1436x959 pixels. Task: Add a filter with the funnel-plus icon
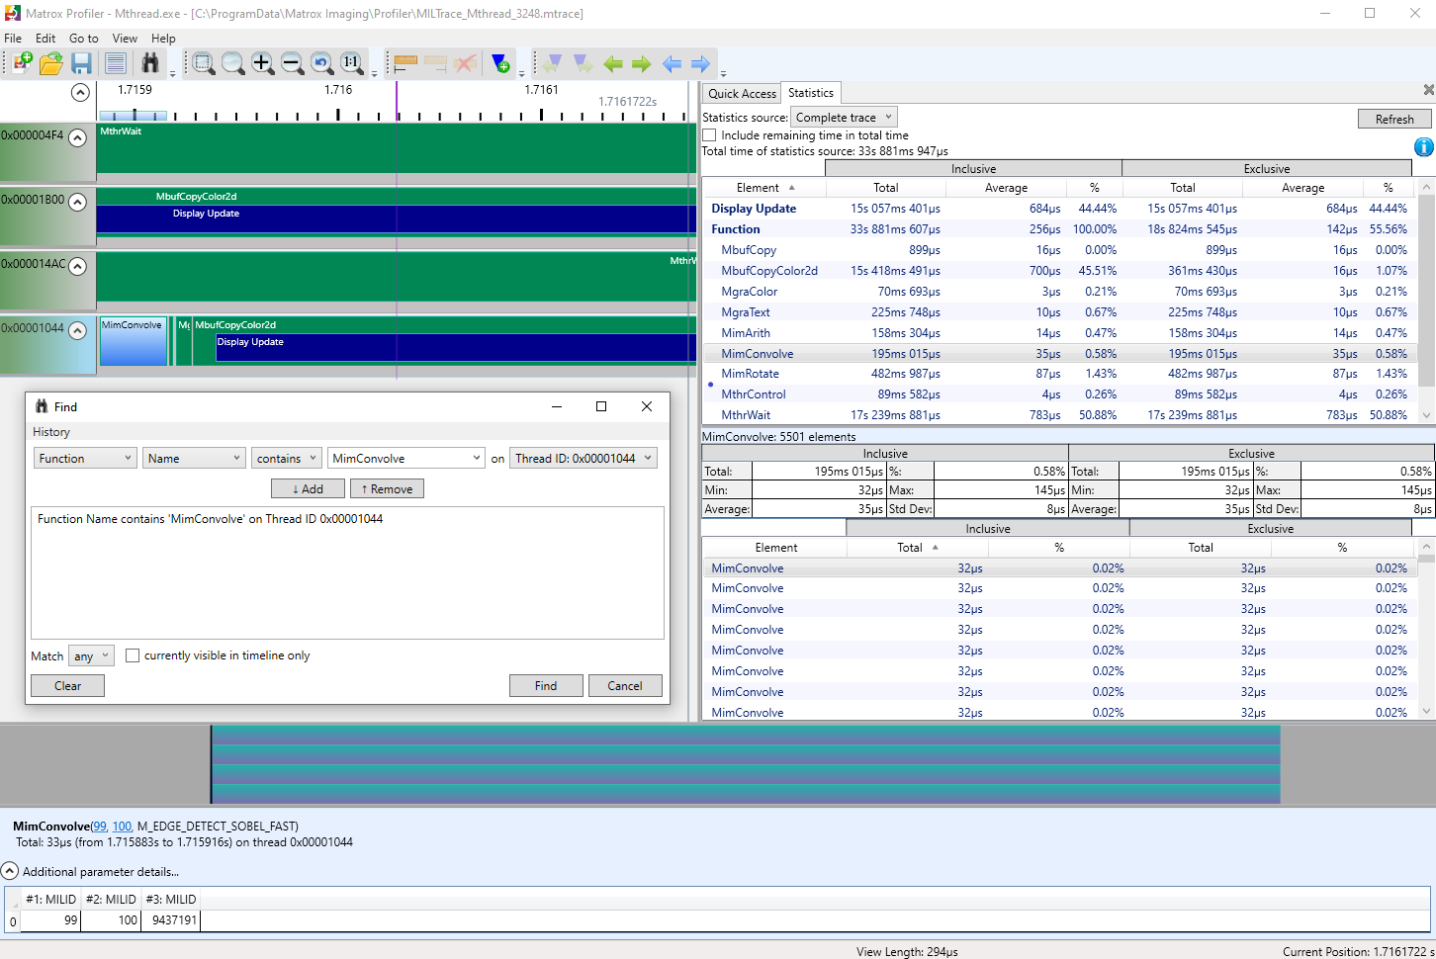pos(500,63)
